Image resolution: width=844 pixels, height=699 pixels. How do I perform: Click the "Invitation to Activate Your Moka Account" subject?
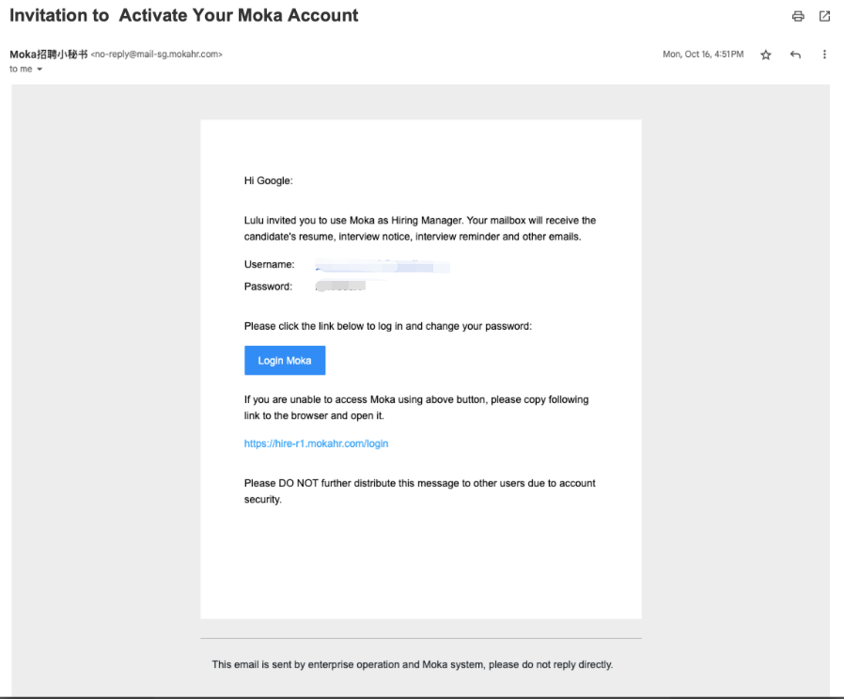point(184,16)
